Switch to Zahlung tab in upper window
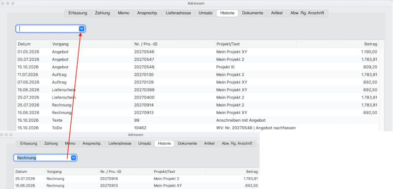393x189 pixels. [x=103, y=13]
